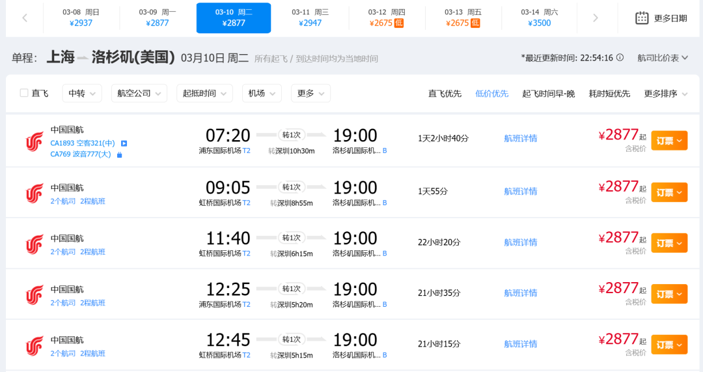Click the next dates right arrow
This screenshot has width=703, height=372.
coord(595,18)
